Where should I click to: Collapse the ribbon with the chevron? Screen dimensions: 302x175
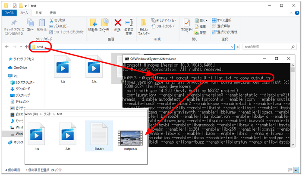tap(291, 13)
